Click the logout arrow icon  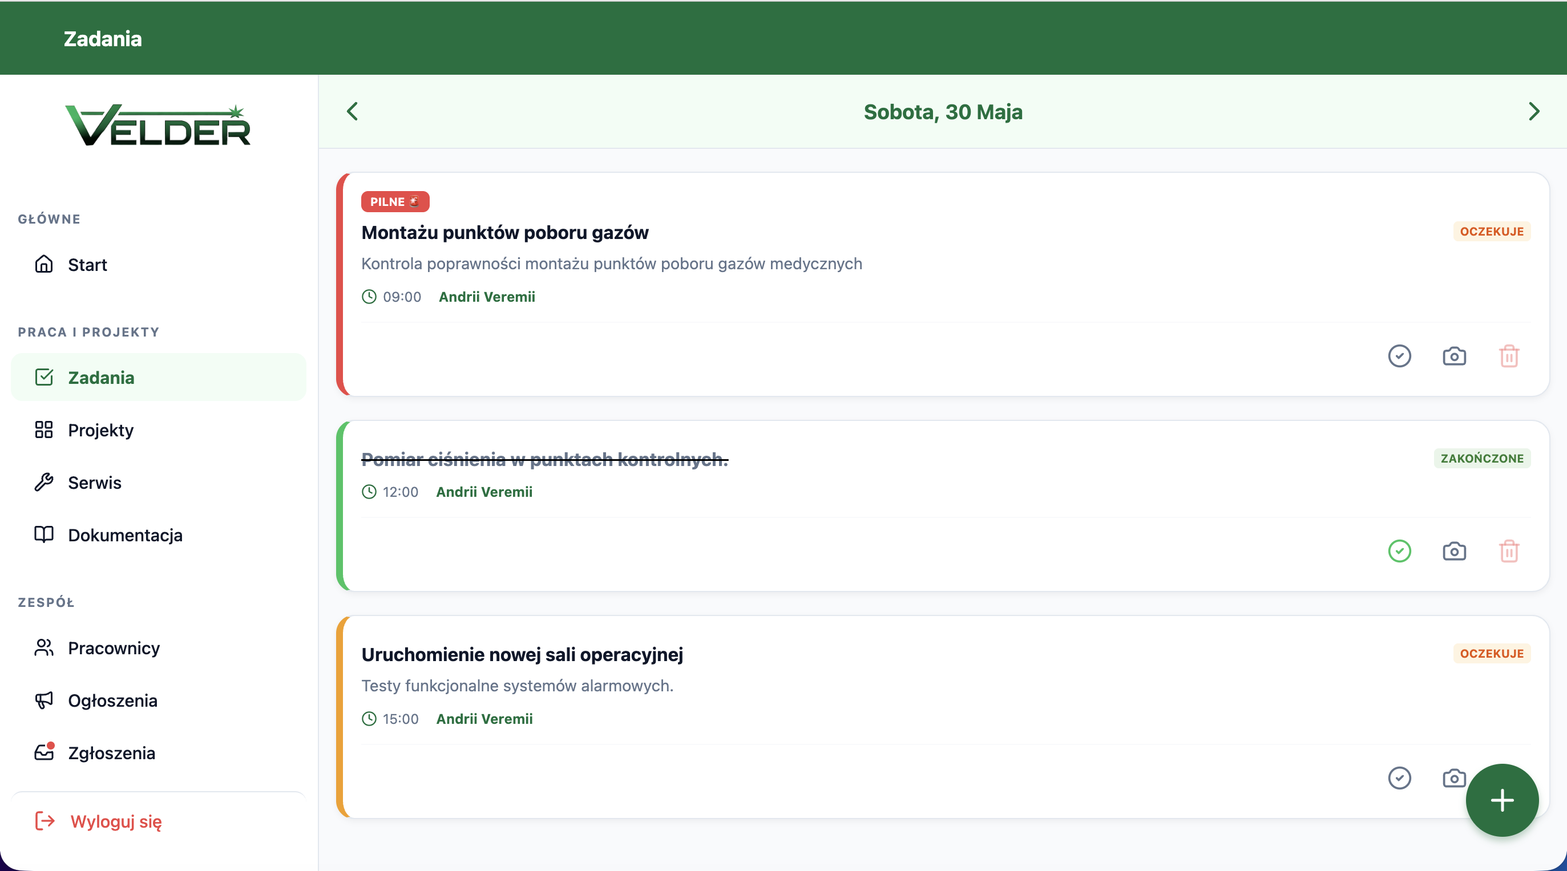coord(45,820)
